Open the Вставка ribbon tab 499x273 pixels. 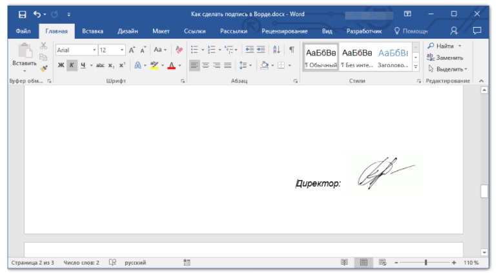(93, 30)
